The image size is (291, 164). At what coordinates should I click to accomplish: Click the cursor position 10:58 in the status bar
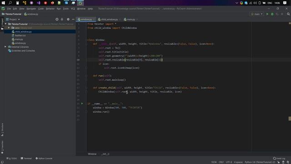point(214,162)
